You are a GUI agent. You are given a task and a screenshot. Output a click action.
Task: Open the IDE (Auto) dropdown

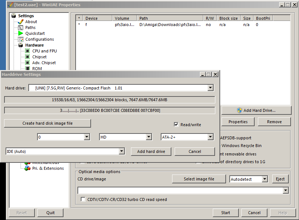[x=122, y=151]
